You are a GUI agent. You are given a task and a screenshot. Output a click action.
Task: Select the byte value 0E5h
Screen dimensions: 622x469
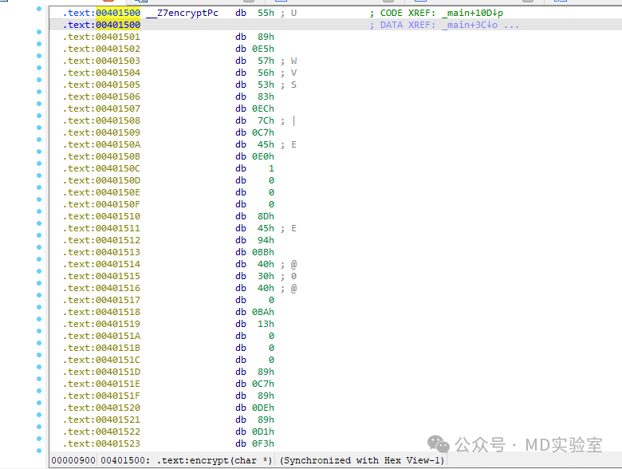point(263,49)
